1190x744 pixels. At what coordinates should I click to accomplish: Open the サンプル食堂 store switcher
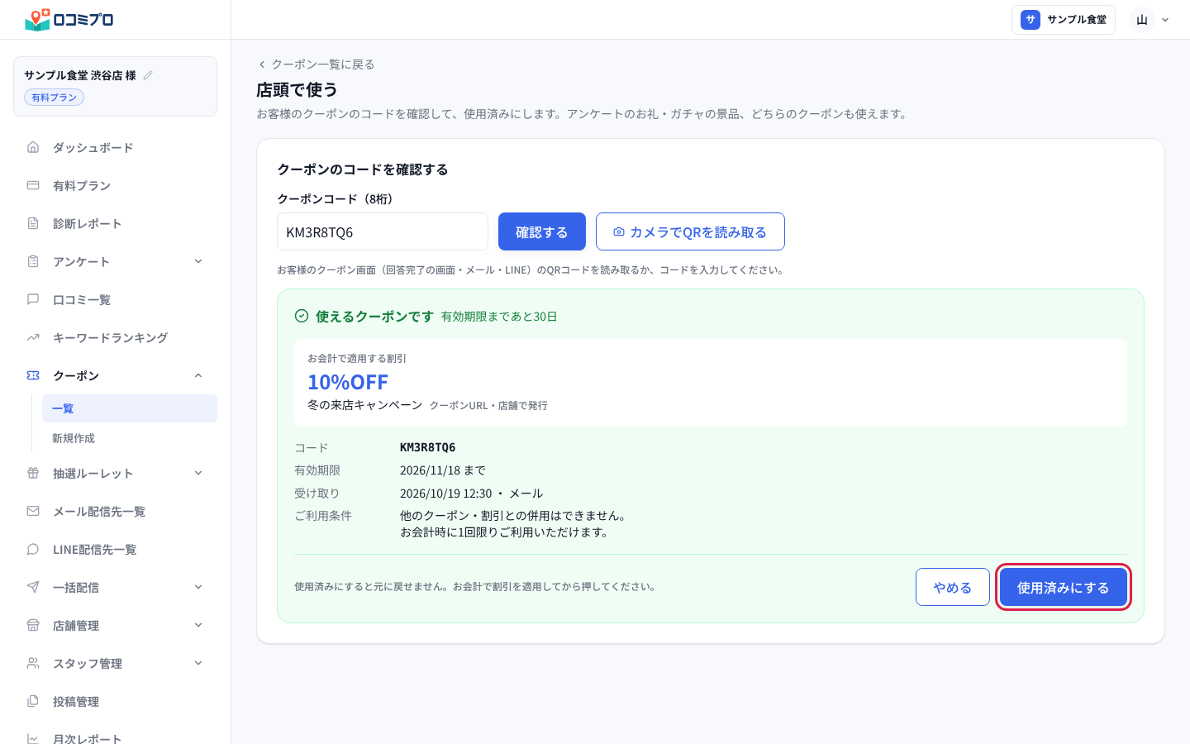click(x=1064, y=20)
